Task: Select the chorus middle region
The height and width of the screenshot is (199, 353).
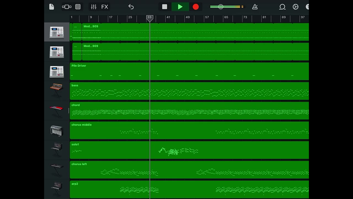Action: [x=189, y=130]
